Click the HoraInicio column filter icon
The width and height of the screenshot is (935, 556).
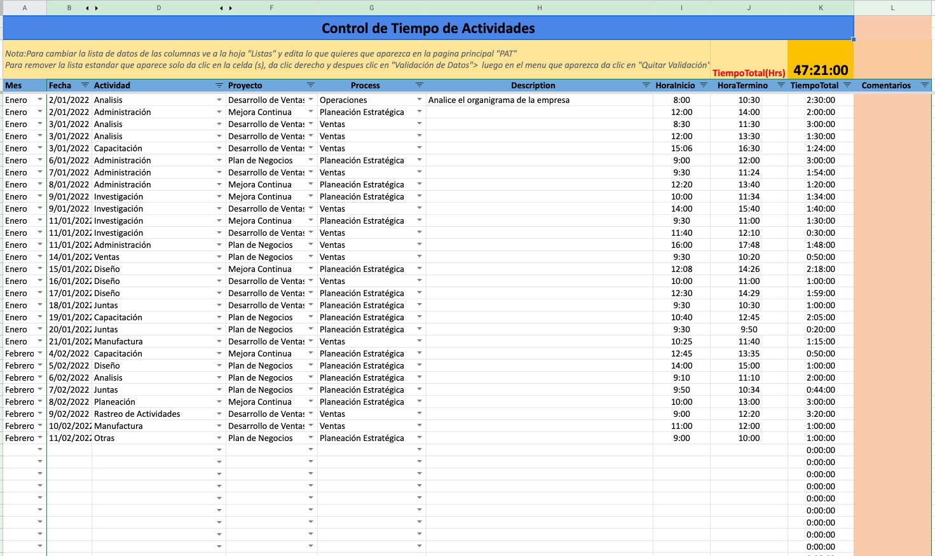(x=704, y=85)
